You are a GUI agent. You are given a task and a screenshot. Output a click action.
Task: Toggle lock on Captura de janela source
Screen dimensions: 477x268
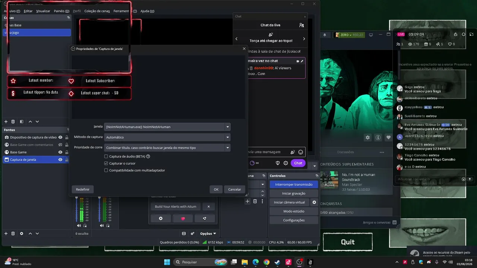(x=67, y=160)
